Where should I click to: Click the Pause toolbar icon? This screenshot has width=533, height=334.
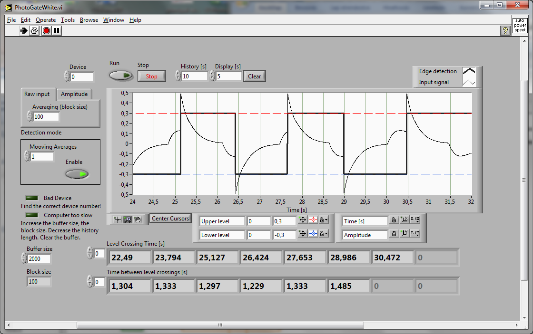point(57,31)
